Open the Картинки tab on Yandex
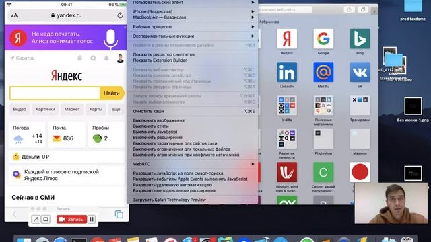Viewport: 431px width, 242px height. 45,109
